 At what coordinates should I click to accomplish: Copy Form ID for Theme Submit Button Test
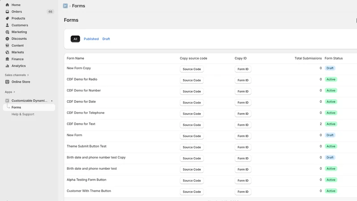click(x=243, y=147)
